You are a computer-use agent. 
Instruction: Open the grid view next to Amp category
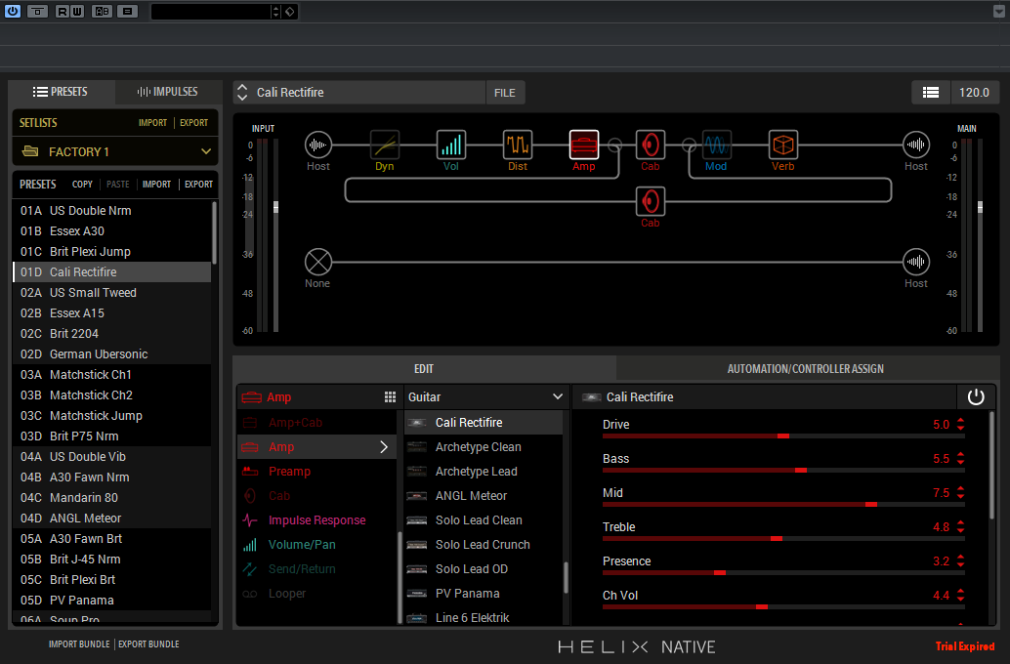390,397
